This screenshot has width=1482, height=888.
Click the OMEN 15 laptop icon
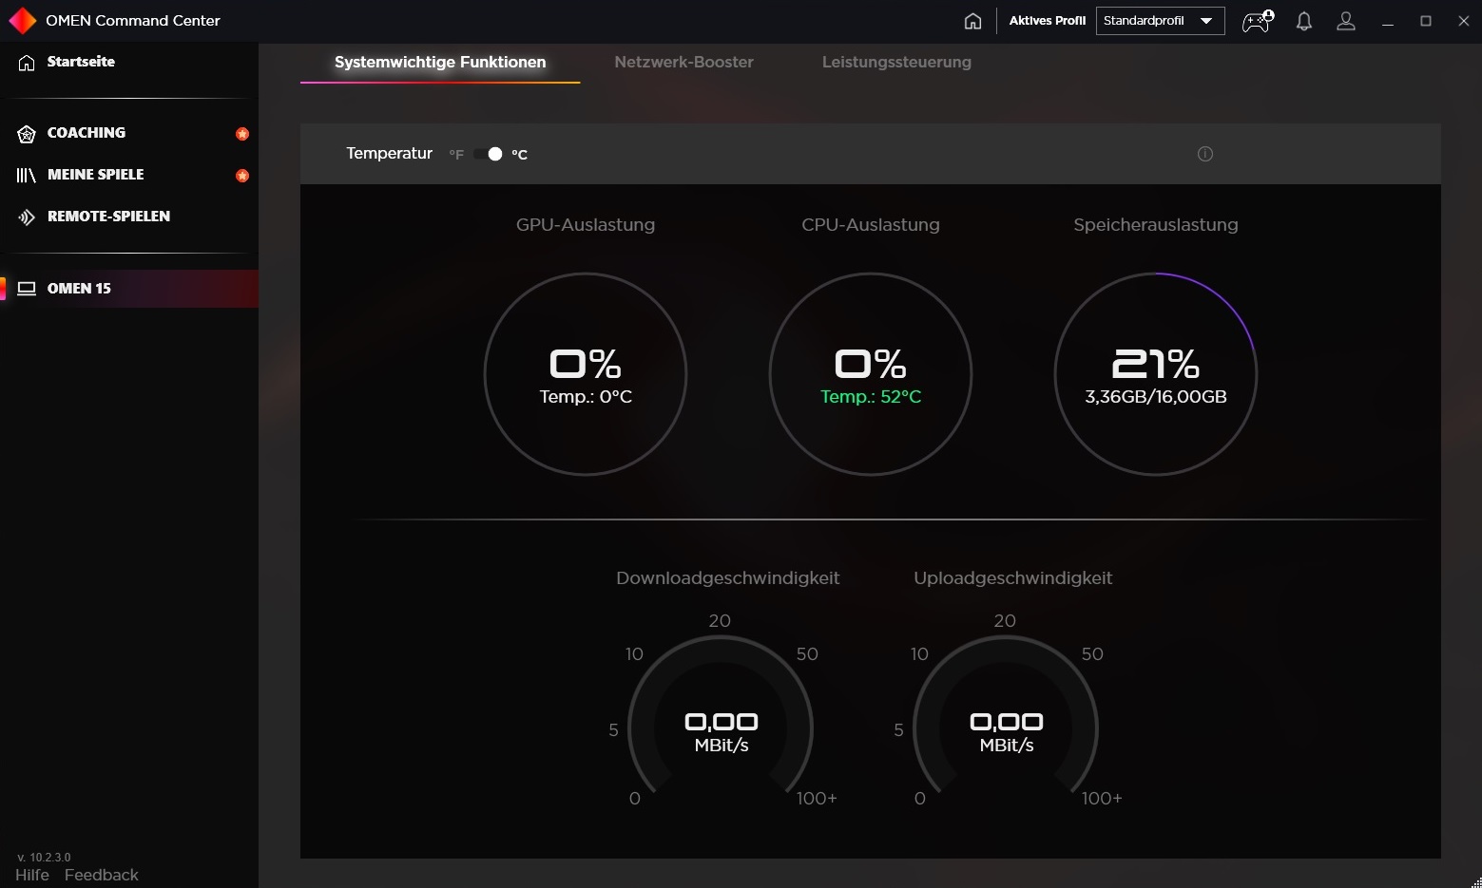click(27, 289)
